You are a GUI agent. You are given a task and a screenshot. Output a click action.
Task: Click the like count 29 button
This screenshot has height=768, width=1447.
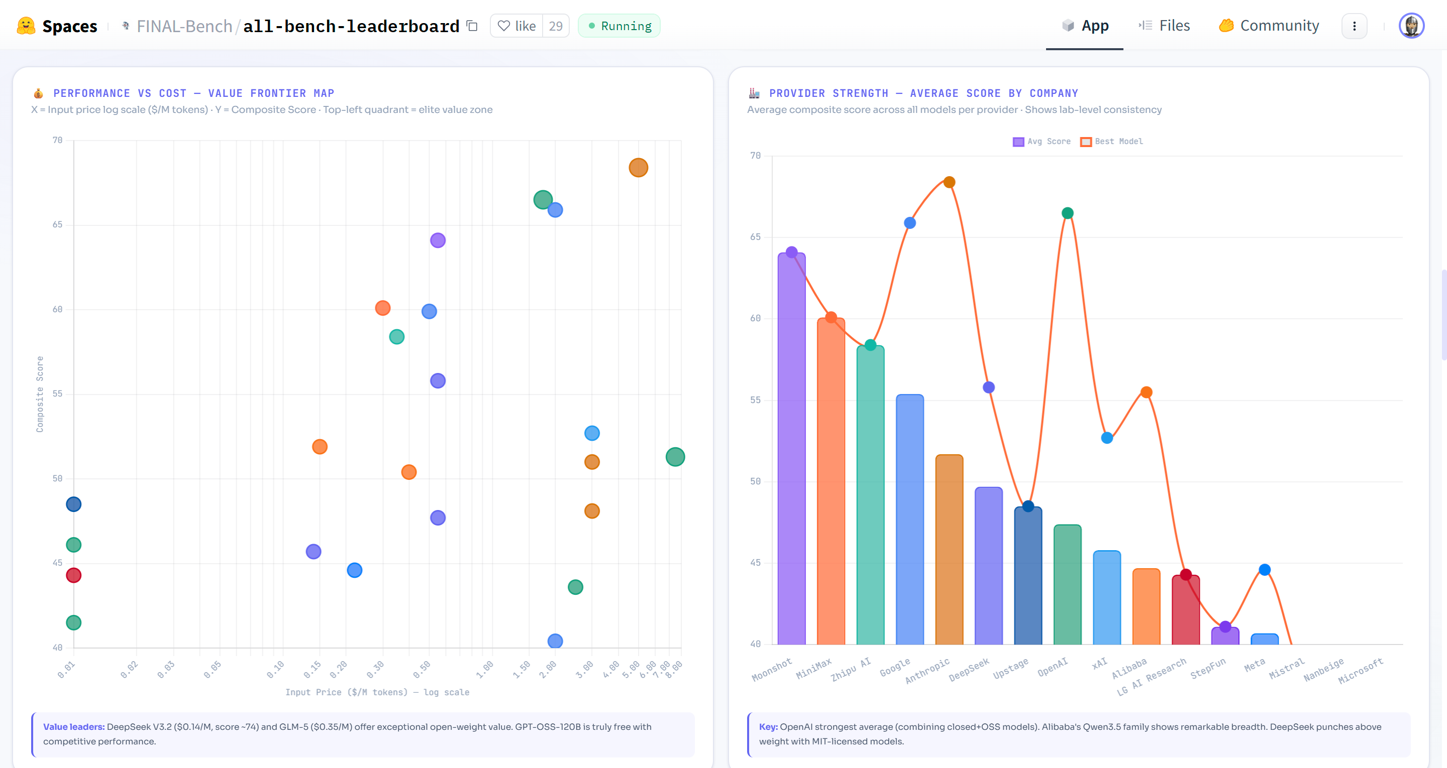point(556,26)
